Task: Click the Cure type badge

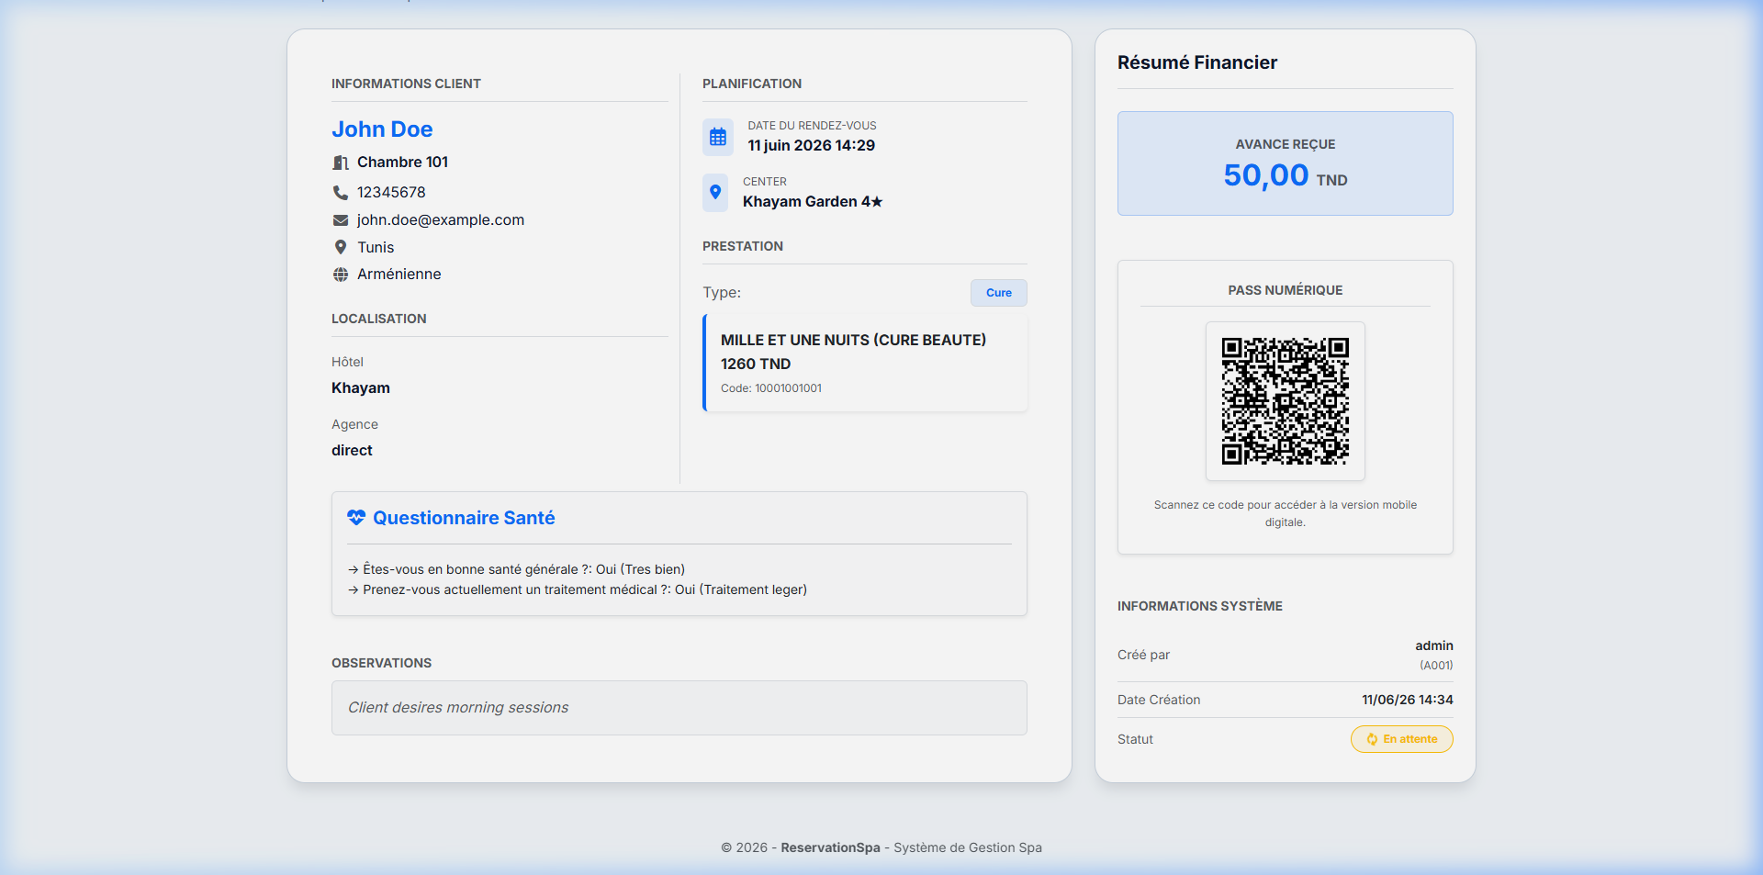Action: (x=999, y=293)
